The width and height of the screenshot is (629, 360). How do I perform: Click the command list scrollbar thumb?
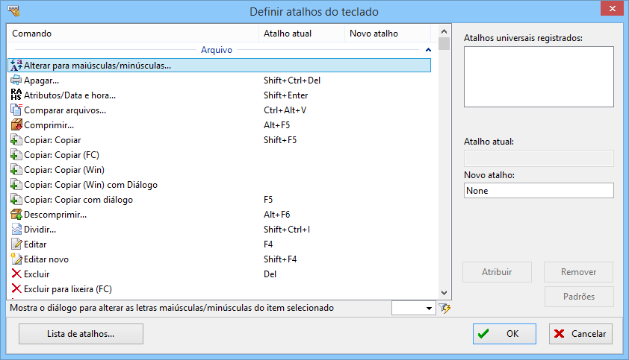point(444,44)
